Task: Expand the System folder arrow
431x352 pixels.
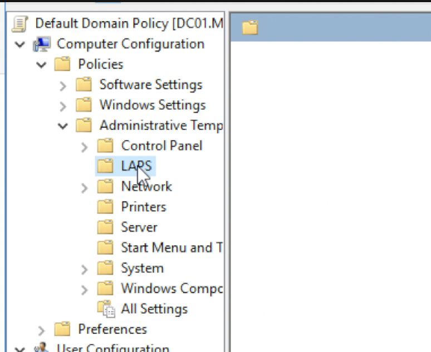Action: (84, 269)
